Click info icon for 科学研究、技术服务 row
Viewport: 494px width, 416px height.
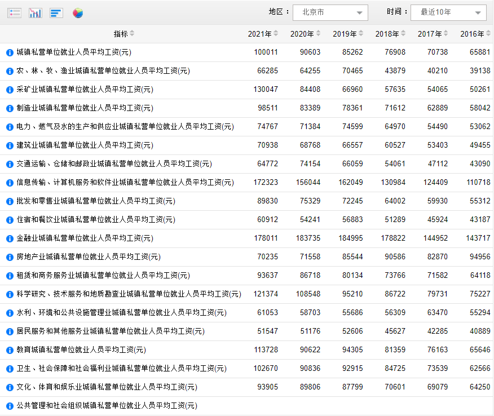[x=10, y=294]
